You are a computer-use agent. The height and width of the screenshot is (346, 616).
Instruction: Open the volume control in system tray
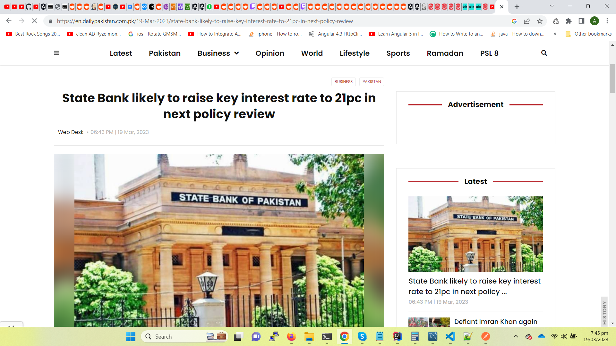[564, 336]
